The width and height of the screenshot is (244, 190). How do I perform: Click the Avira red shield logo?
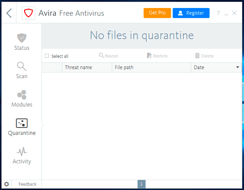coord(28,13)
